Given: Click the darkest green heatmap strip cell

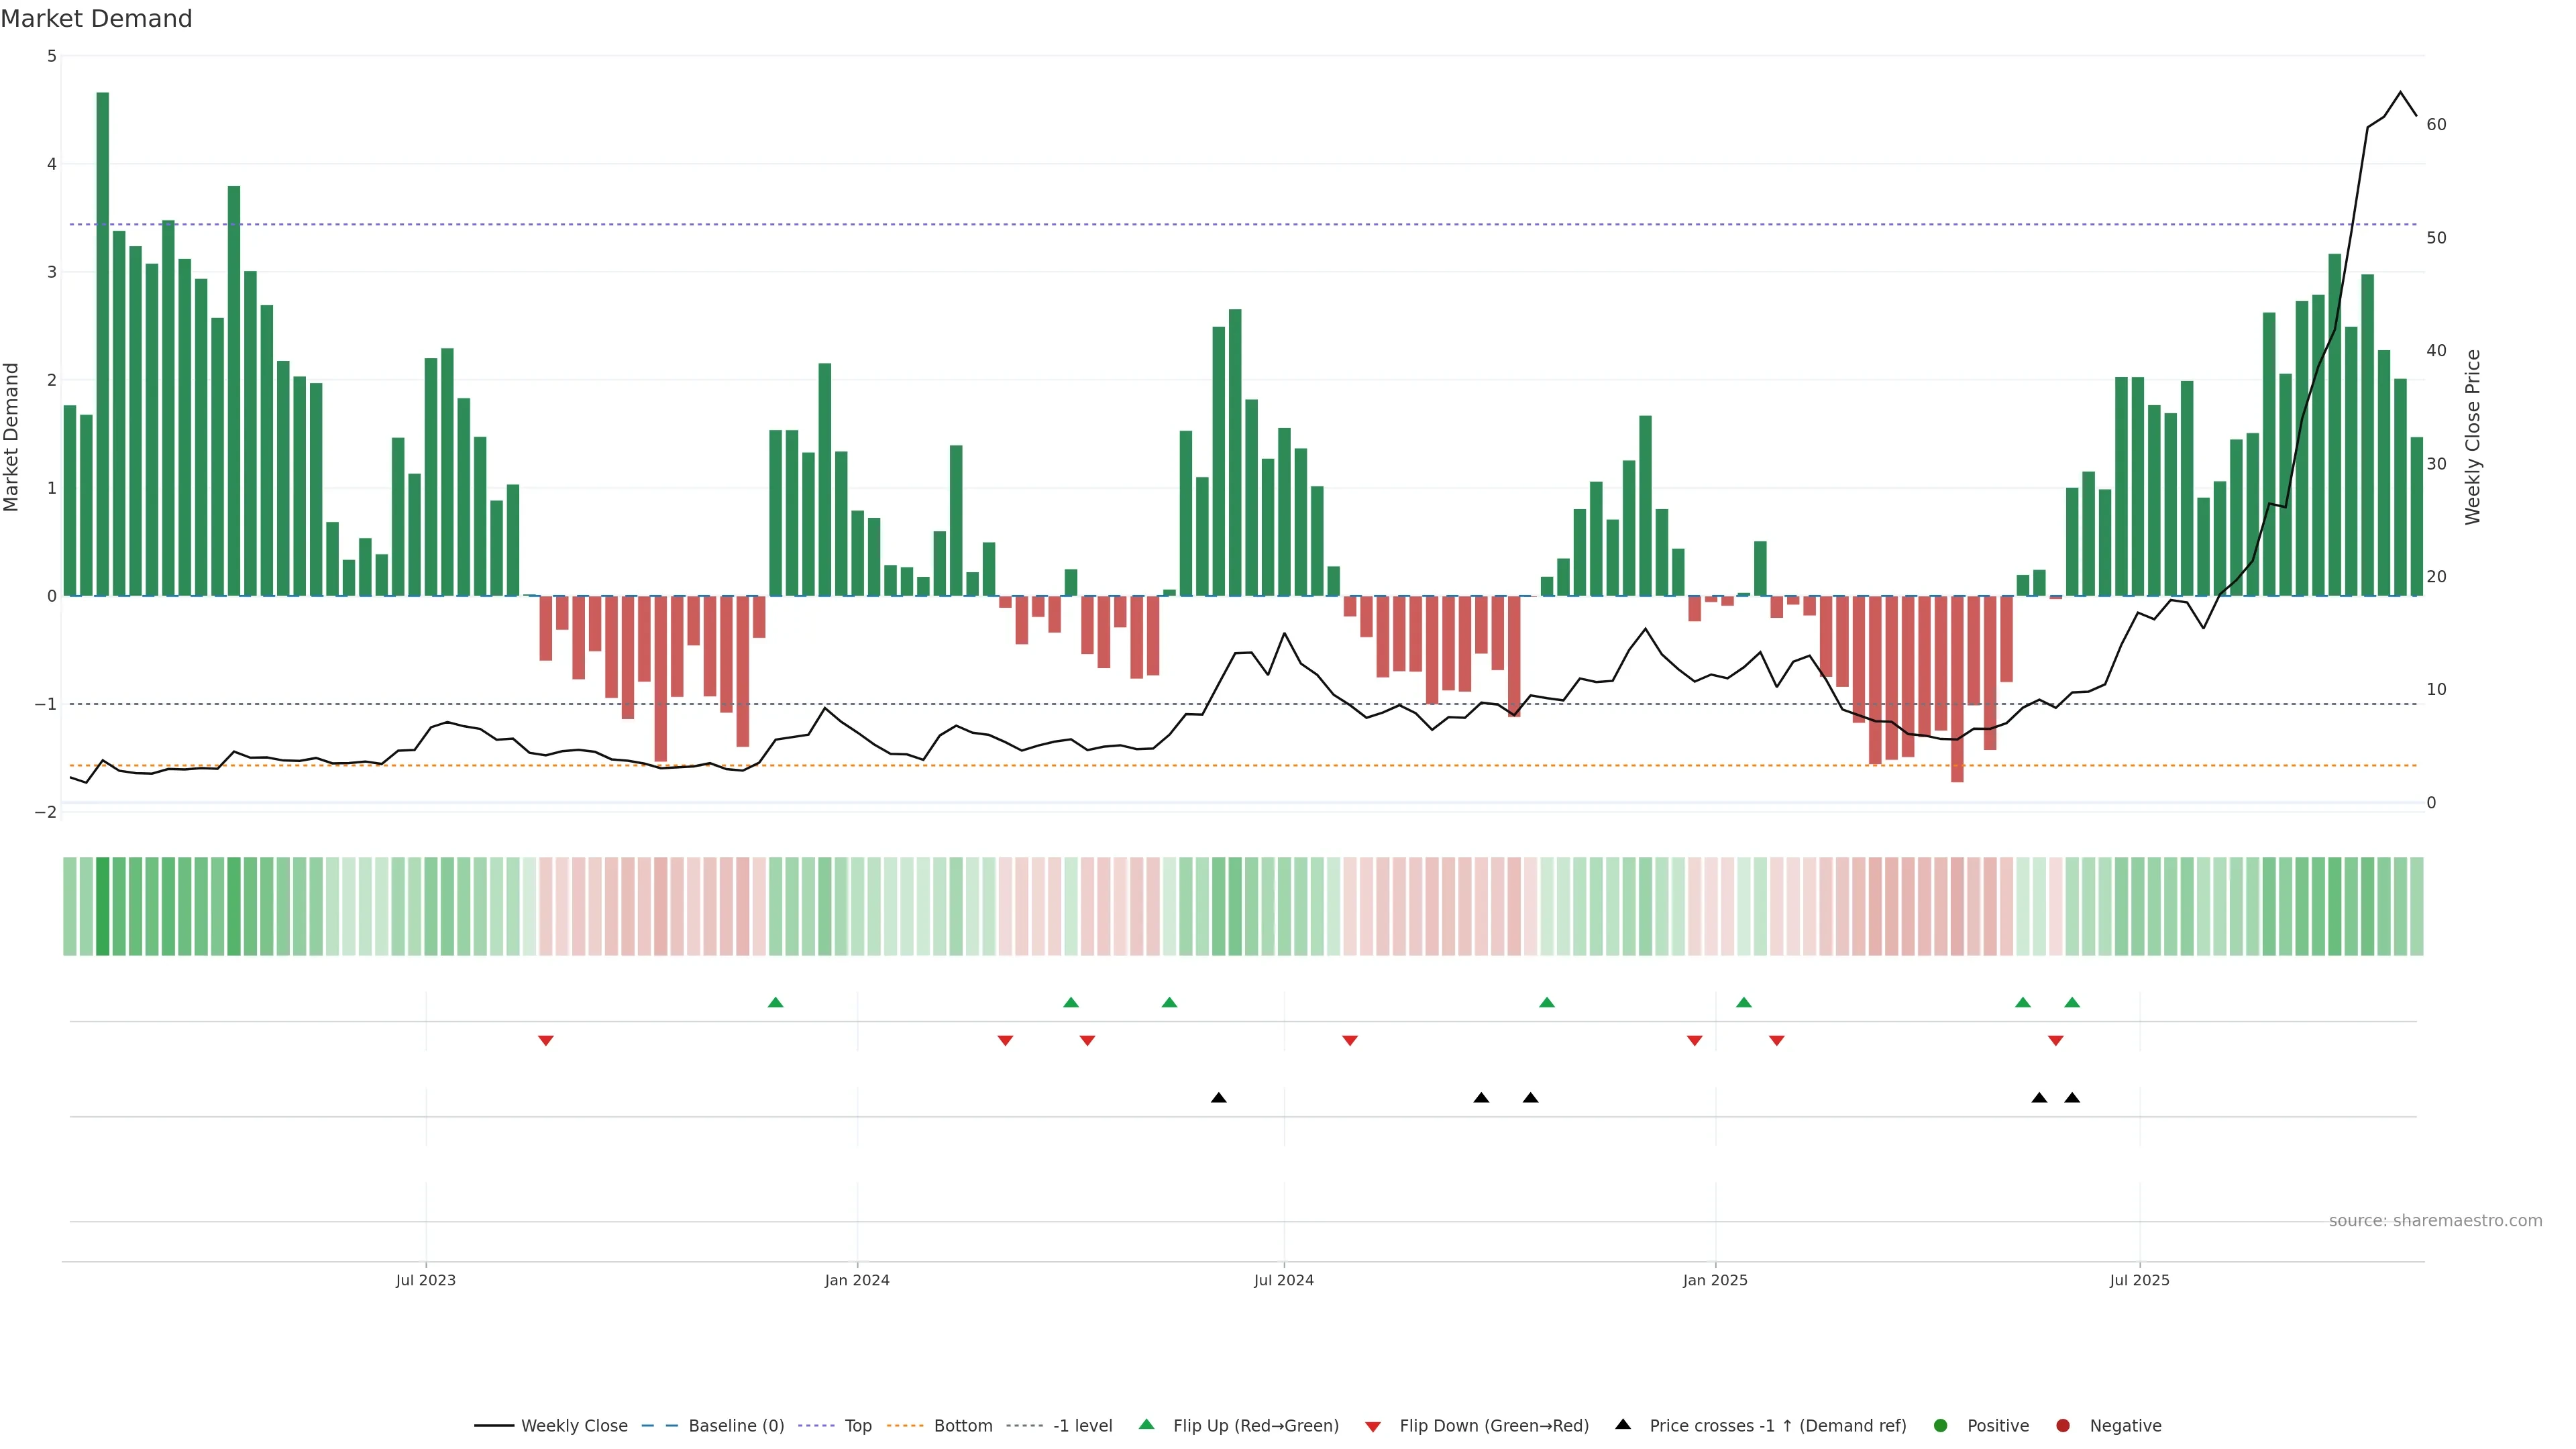Looking at the screenshot, I should 103,906.
